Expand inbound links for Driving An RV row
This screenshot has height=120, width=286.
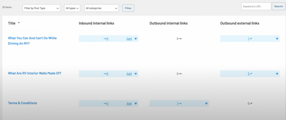[136, 39]
